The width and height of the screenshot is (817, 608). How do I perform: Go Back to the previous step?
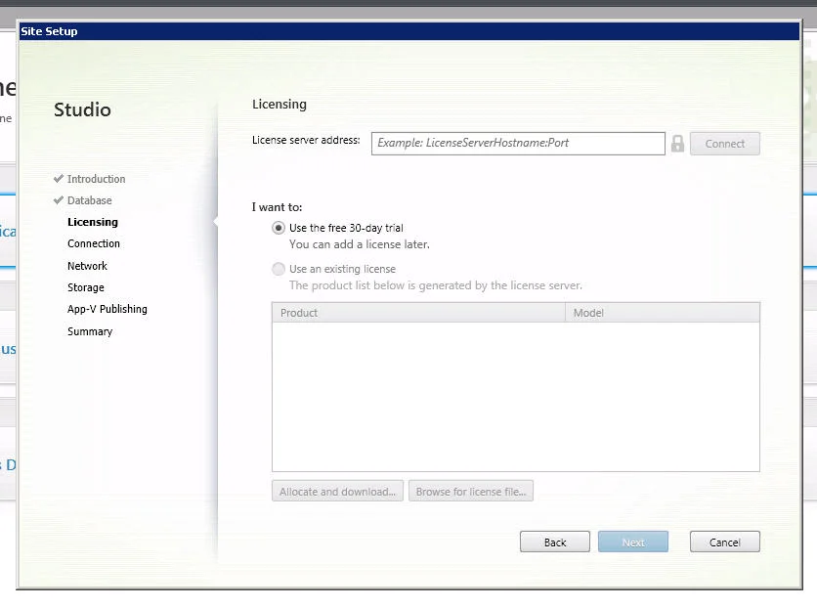[555, 542]
